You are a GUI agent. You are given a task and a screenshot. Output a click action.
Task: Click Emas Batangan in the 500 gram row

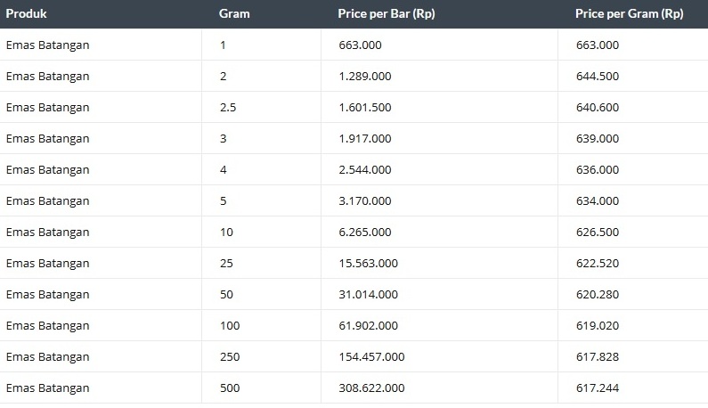(x=47, y=388)
